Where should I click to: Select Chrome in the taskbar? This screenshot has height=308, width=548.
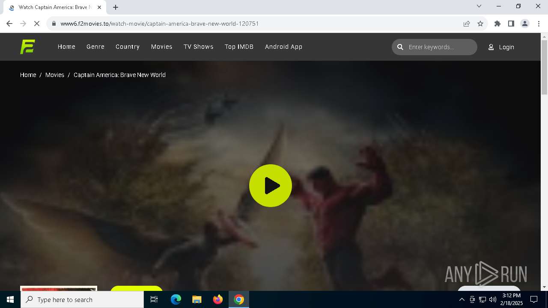pyautogui.click(x=239, y=299)
